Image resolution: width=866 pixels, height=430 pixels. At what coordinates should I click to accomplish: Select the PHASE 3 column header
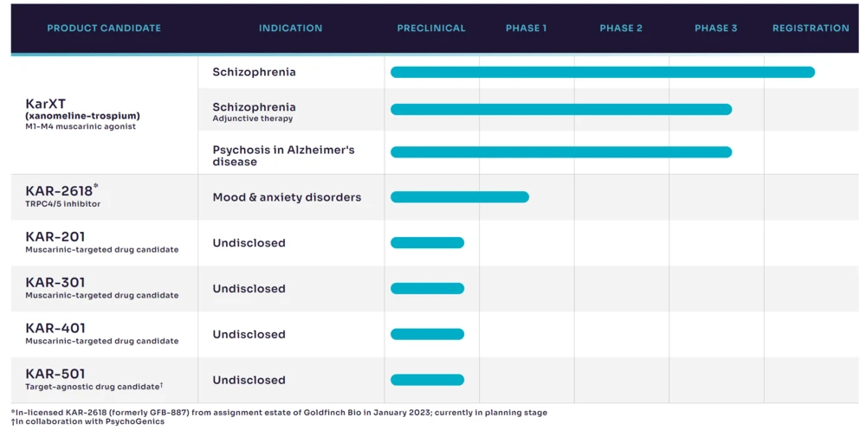pyautogui.click(x=716, y=29)
